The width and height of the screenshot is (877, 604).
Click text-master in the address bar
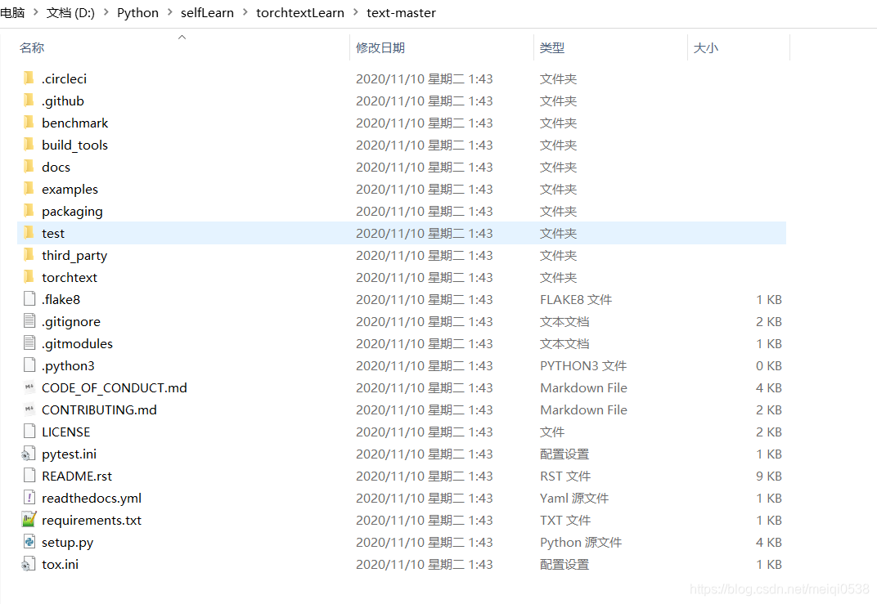401,12
